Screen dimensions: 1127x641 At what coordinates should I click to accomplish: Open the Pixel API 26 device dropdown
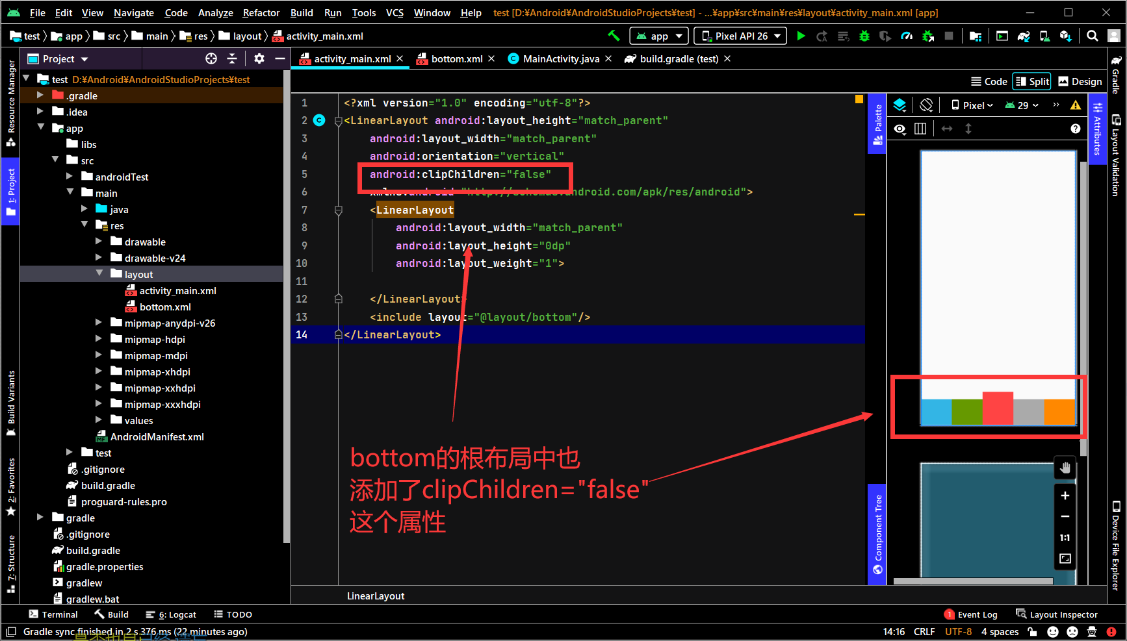click(x=740, y=36)
